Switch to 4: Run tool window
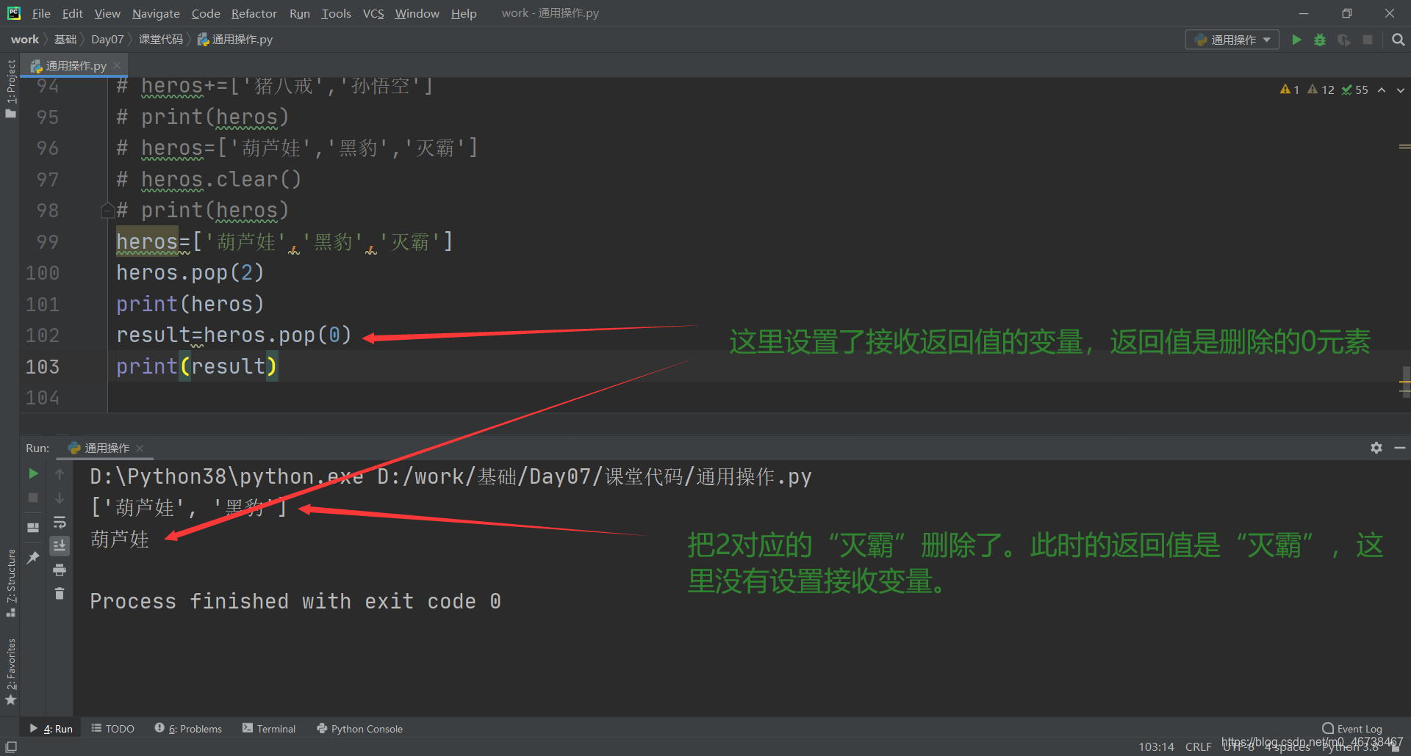 (x=51, y=729)
